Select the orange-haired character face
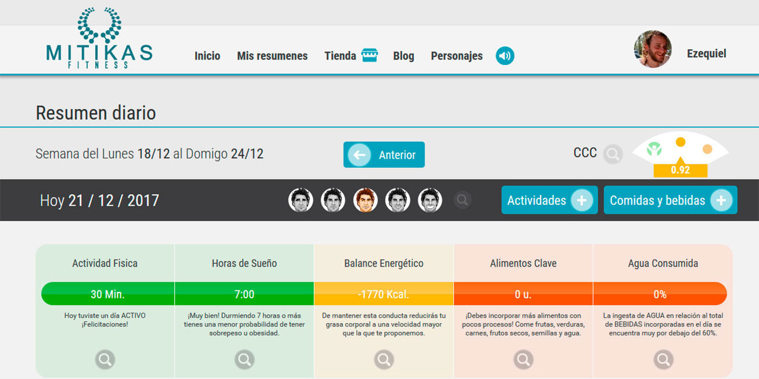Screen dimensions: 759x379 coord(365,200)
